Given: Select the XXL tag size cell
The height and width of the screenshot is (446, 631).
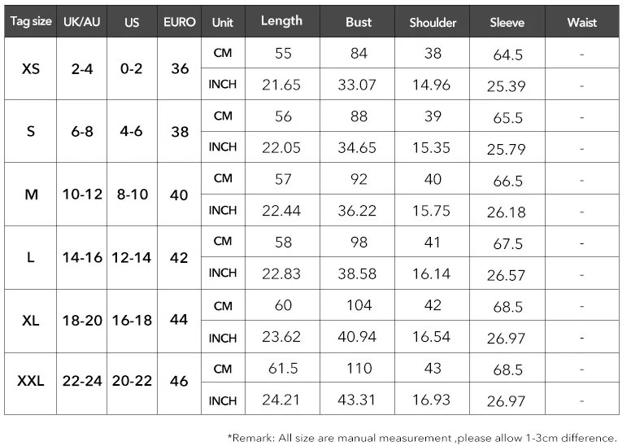Looking at the screenshot, I should pyautogui.click(x=31, y=381).
